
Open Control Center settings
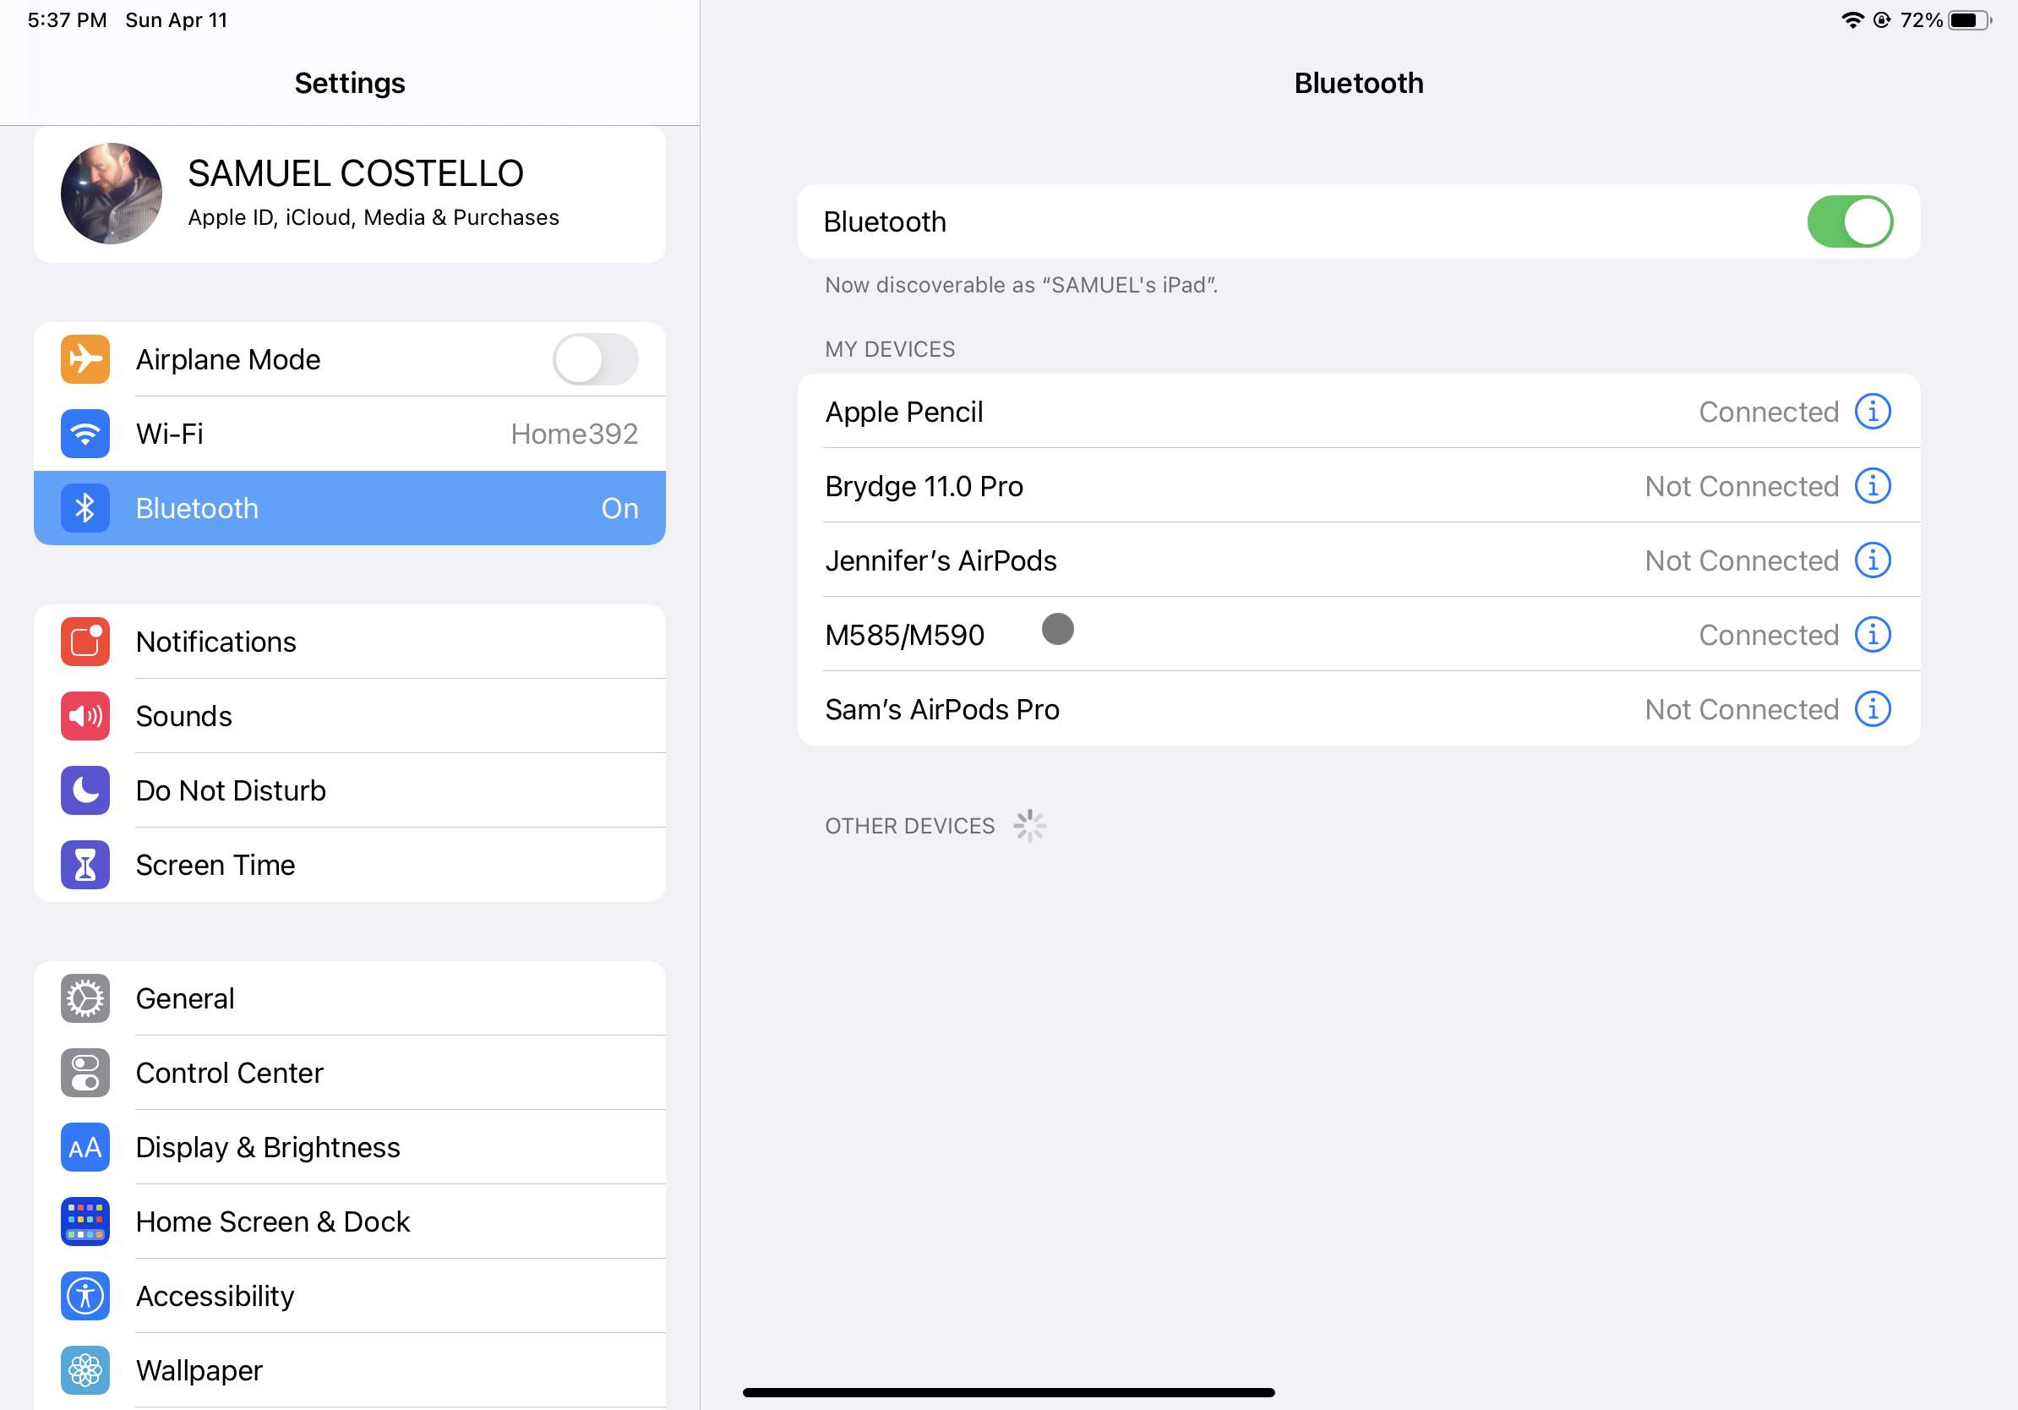tap(350, 1073)
